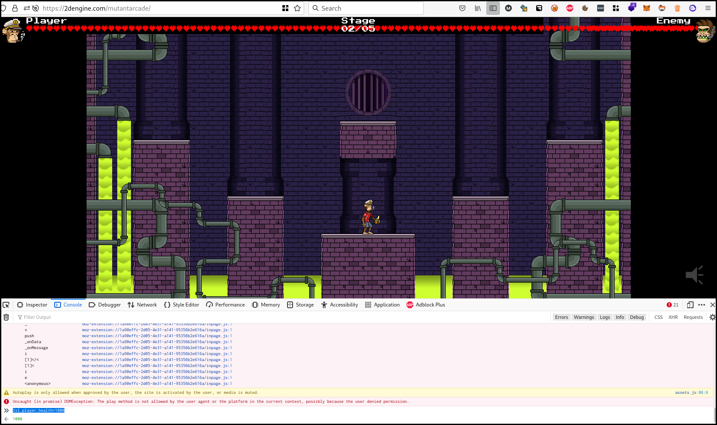Select the Console tab
The width and height of the screenshot is (717, 425).
[x=68, y=305]
